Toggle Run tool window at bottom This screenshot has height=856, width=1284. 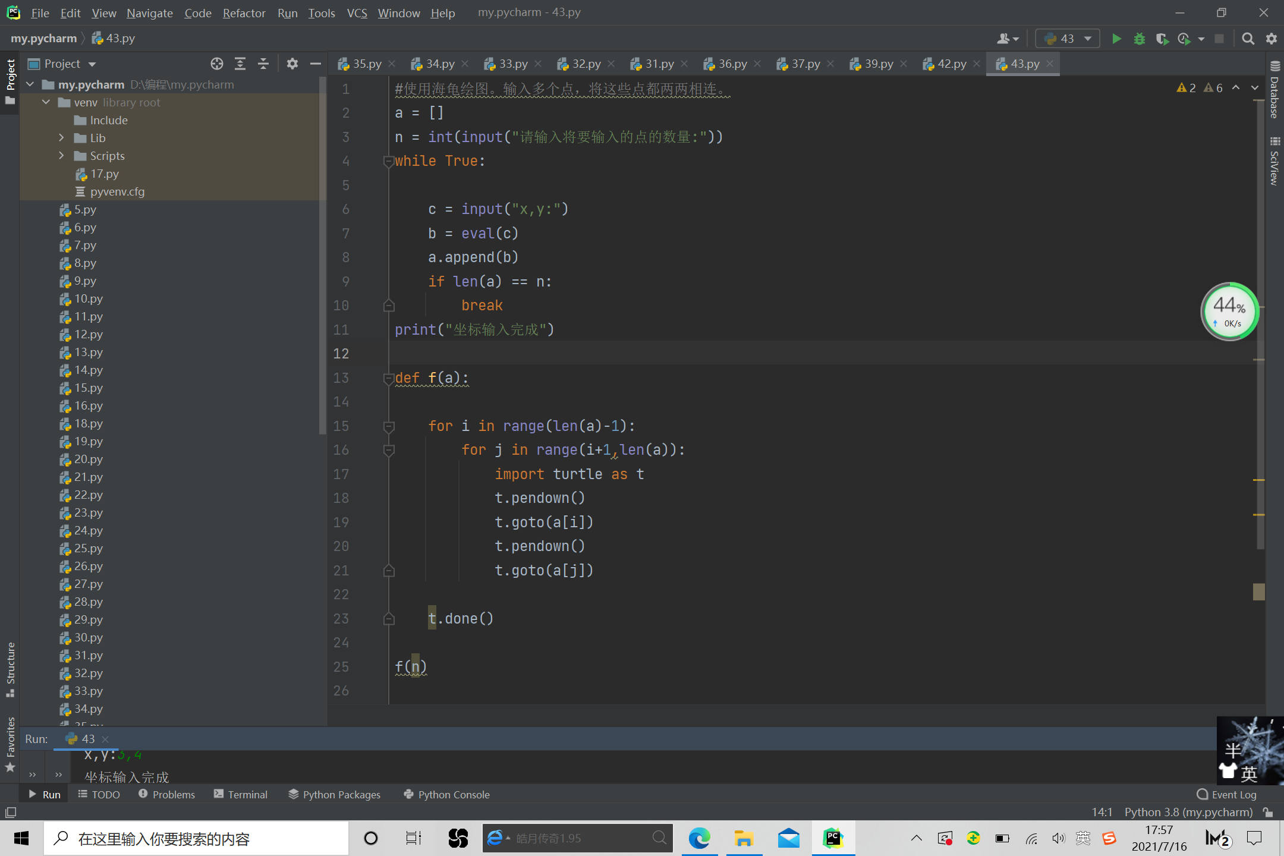(45, 795)
